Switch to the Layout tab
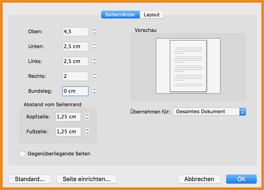Screen dimensions: 264x190 pyautogui.click(x=152, y=15)
